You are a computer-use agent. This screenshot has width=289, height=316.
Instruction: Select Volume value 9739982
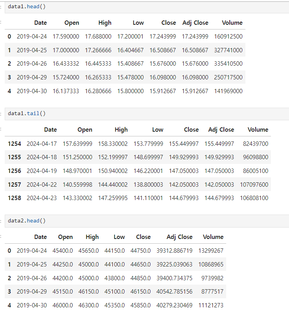(x=212, y=278)
